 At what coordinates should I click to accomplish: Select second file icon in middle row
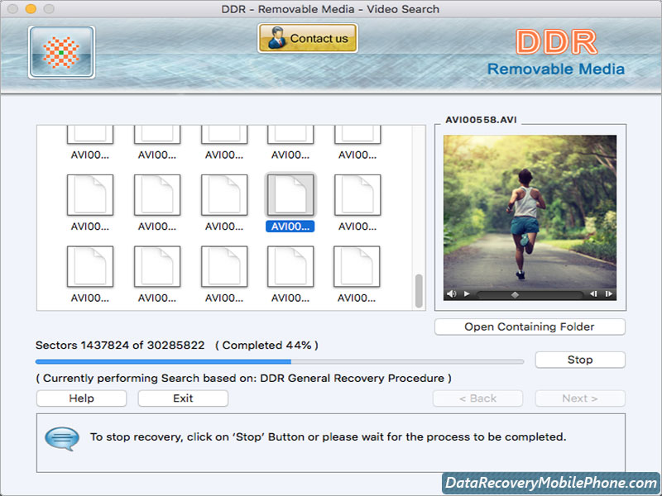pyautogui.click(x=157, y=196)
